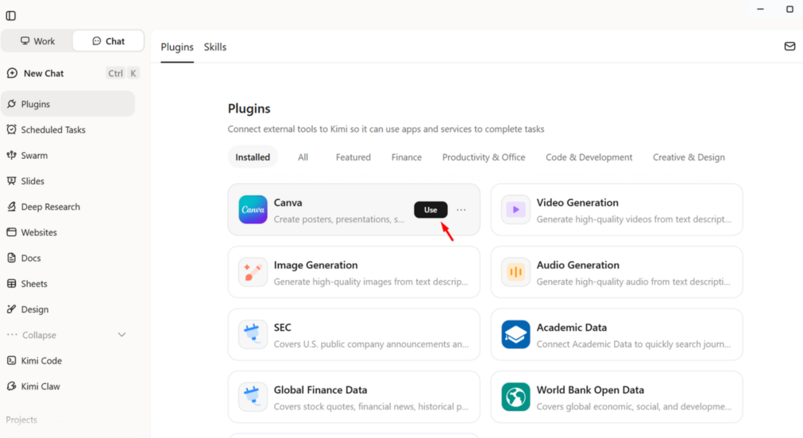803x438 pixels.
Task: Click the Slides presentation icon
Action: click(11, 181)
